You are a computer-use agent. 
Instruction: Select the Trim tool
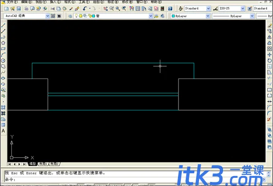point(269,78)
